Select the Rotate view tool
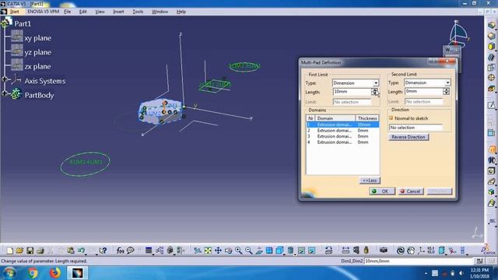This screenshot has width=498, height=280. point(228,250)
